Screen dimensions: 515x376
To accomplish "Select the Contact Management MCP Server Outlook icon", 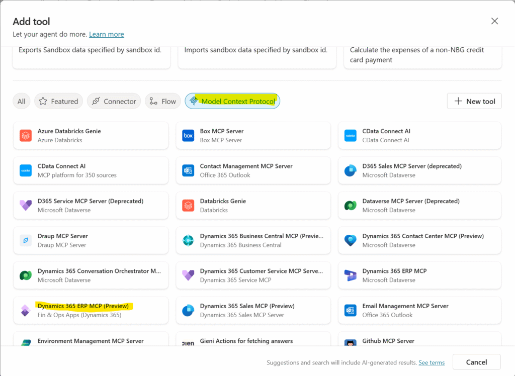I will coord(188,170).
